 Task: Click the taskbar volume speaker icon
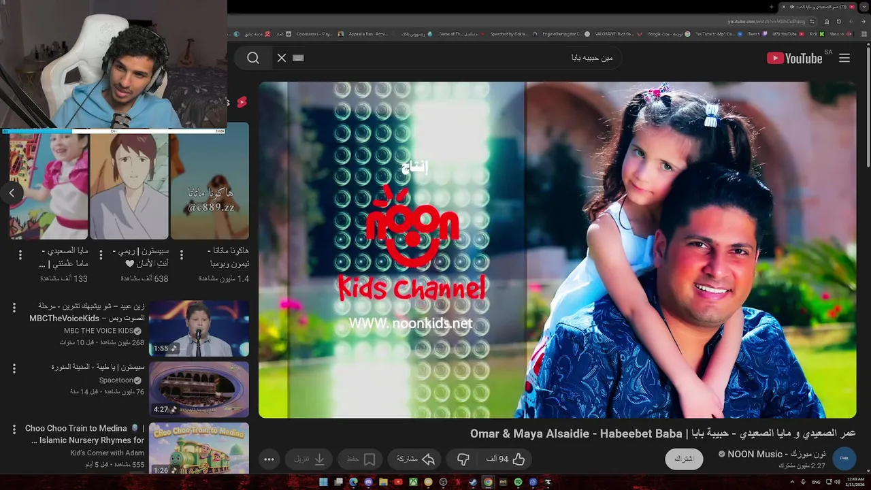click(837, 482)
